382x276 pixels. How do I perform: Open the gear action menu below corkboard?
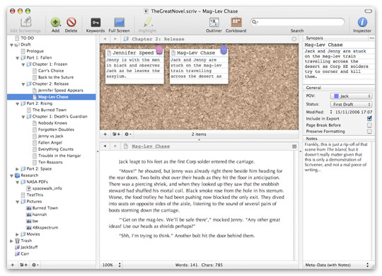tap(128, 134)
